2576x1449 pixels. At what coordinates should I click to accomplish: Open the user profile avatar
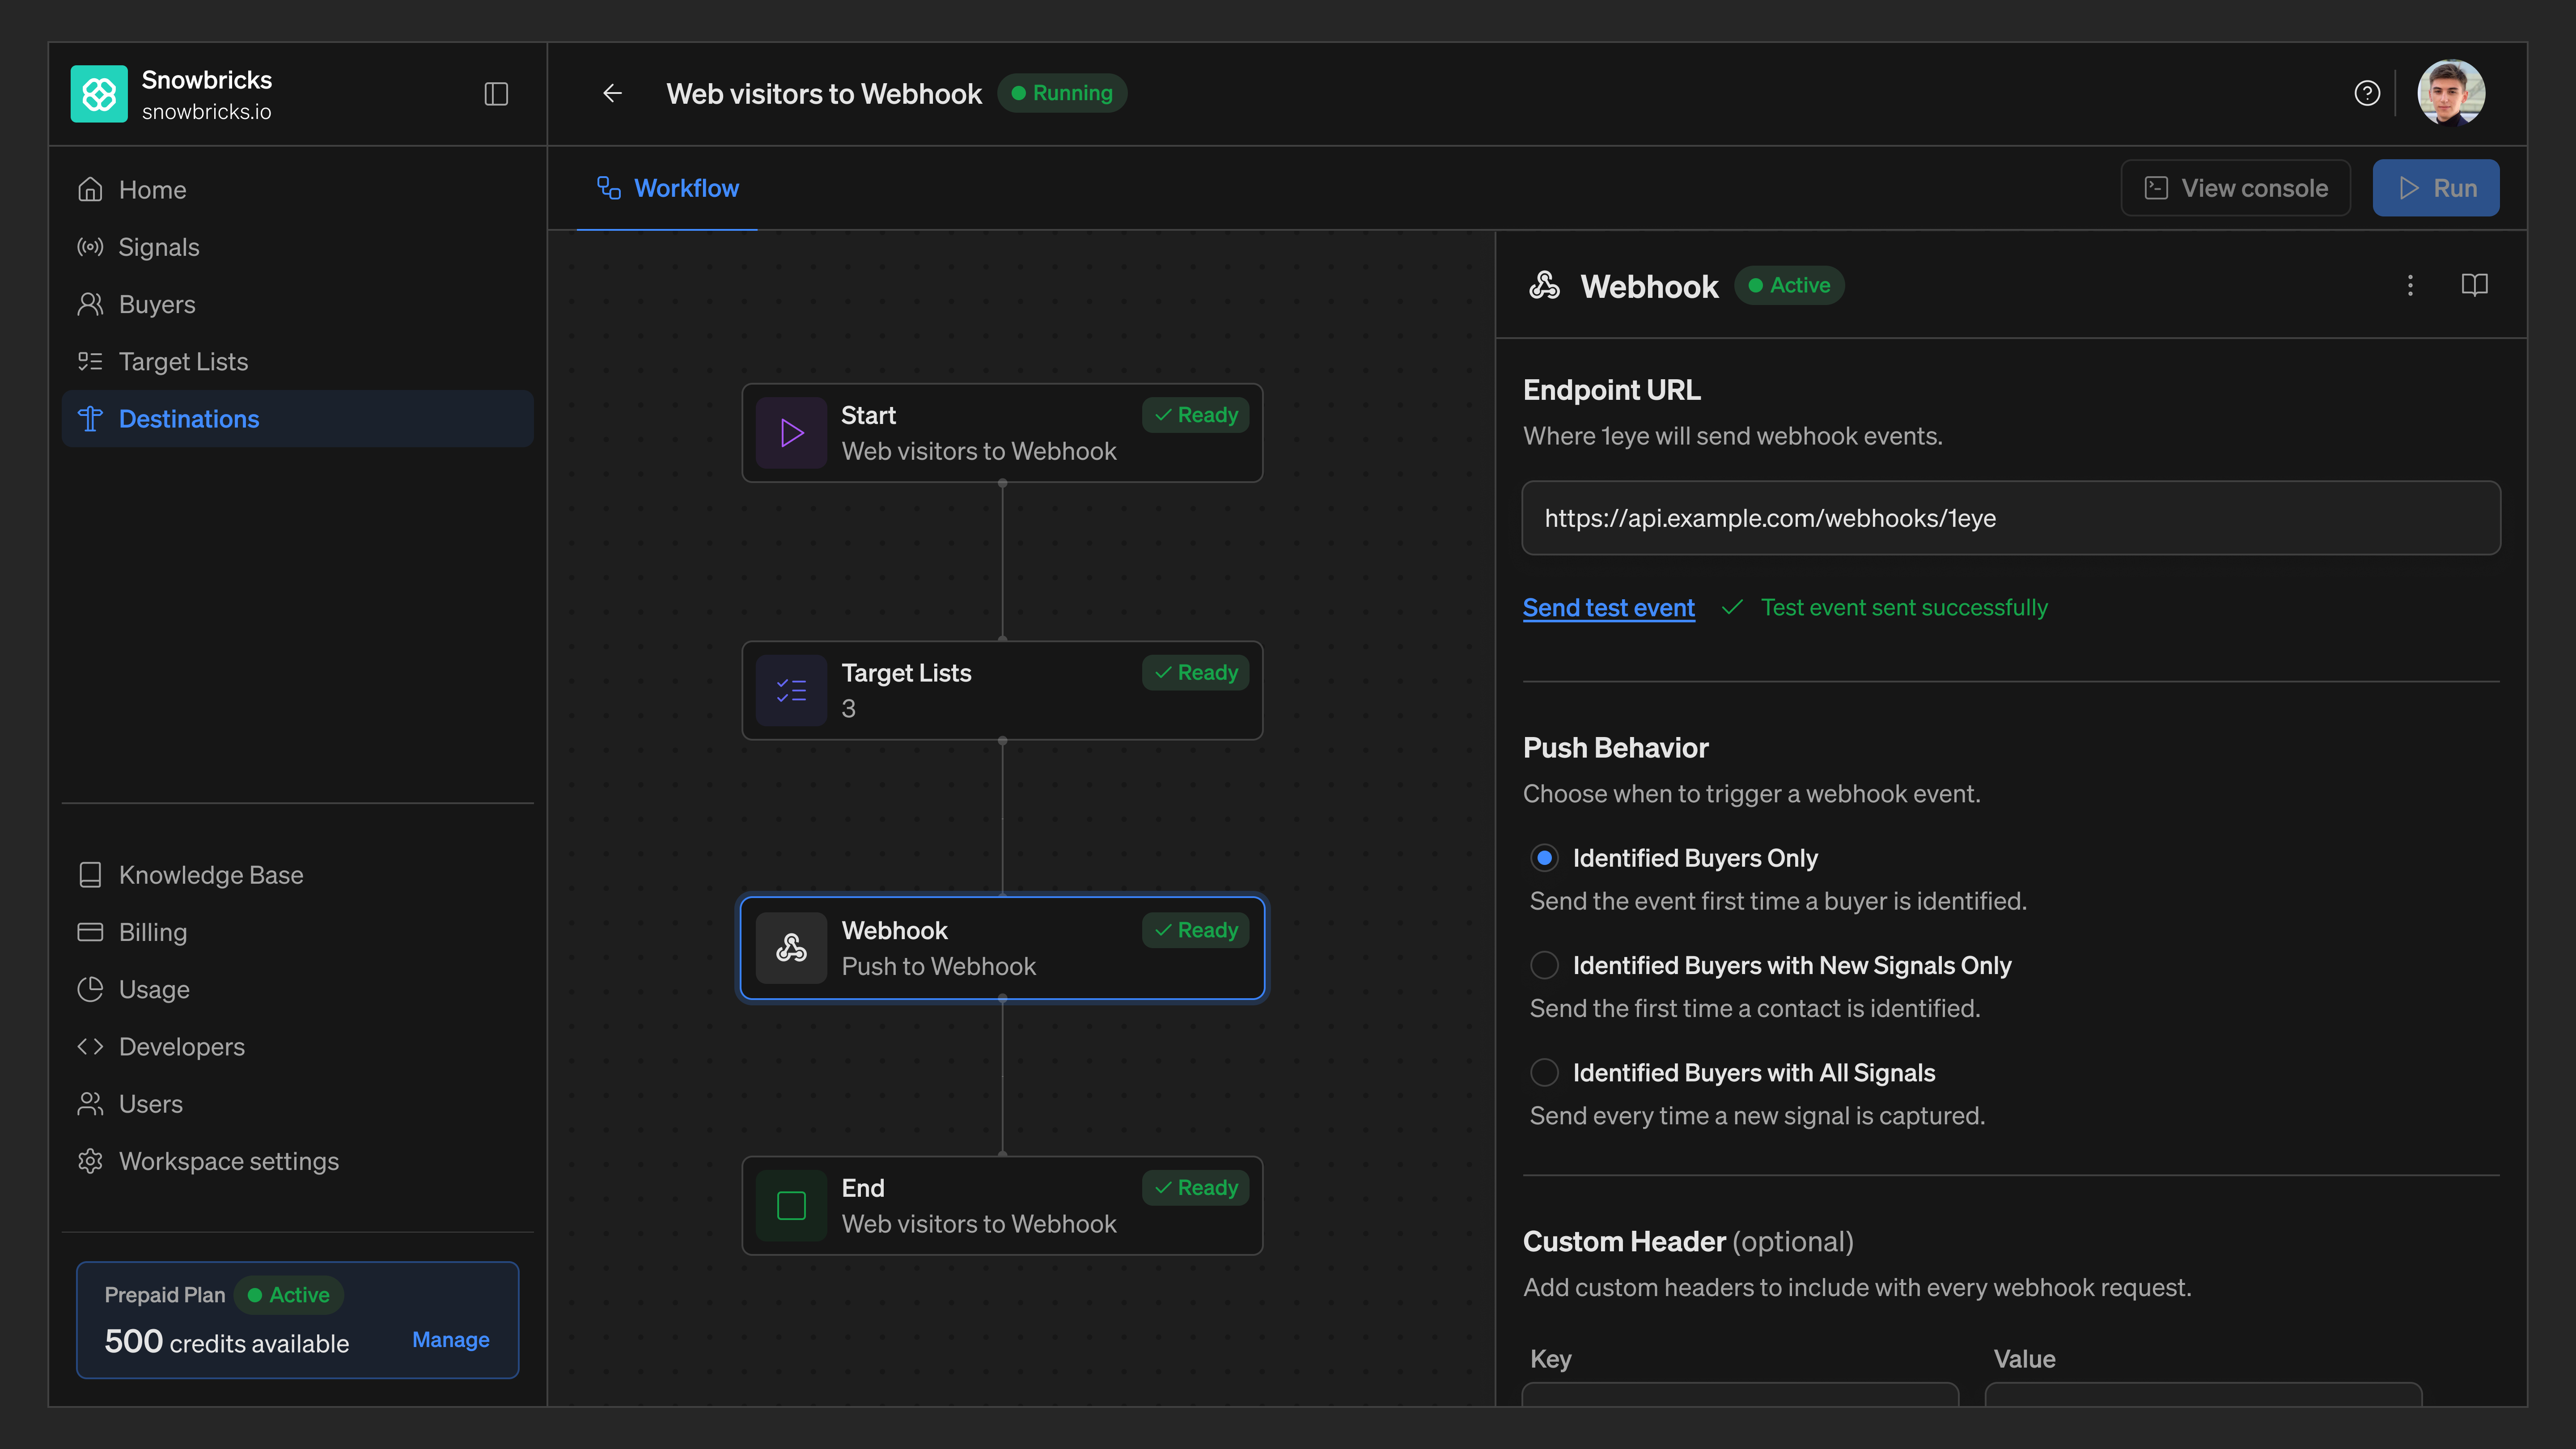[x=2451, y=93]
